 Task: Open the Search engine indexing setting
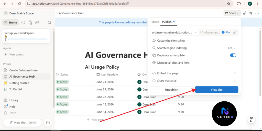coord(194,48)
